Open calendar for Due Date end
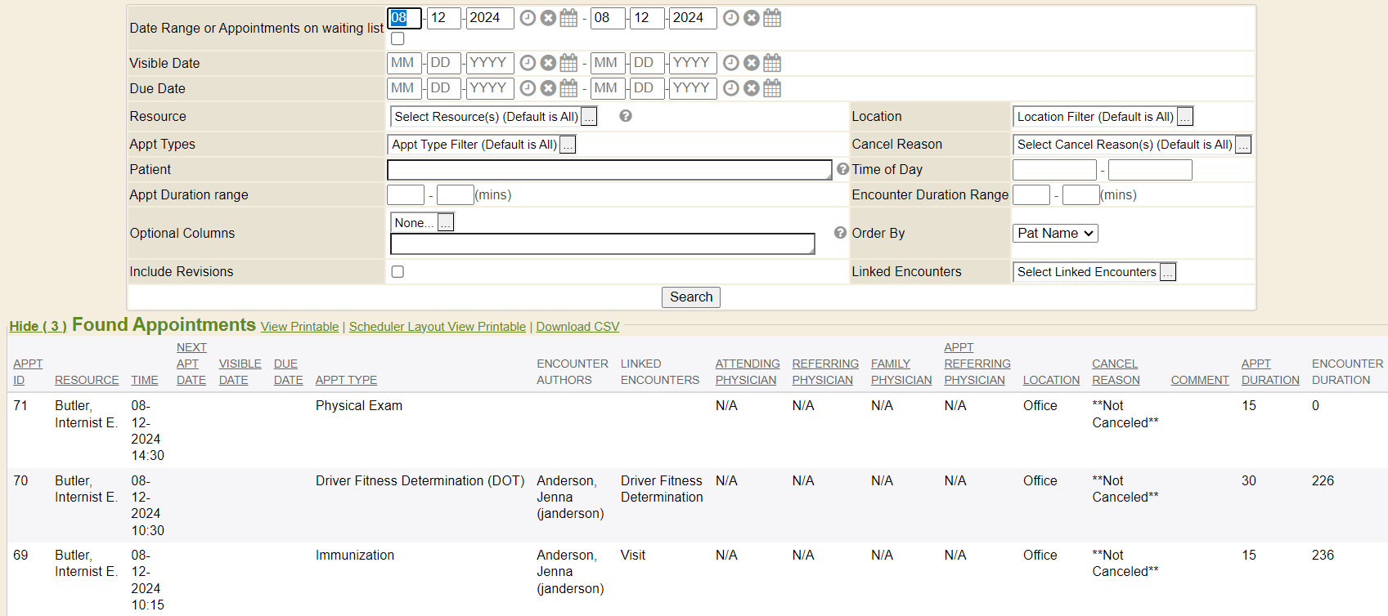The height and width of the screenshot is (616, 1388). pyautogui.click(x=772, y=88)
